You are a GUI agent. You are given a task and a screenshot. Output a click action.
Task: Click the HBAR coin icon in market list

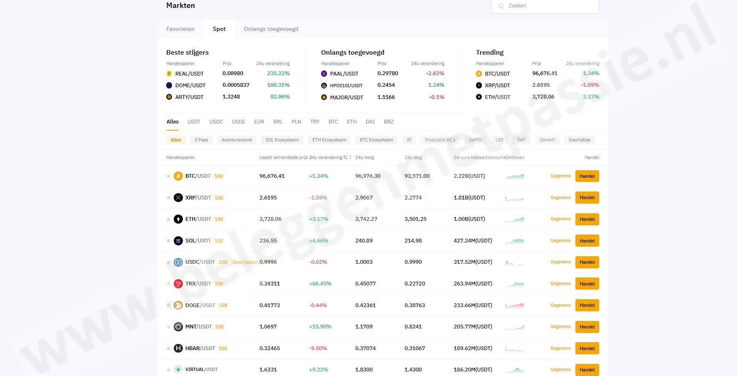click(x=178, y=348)
